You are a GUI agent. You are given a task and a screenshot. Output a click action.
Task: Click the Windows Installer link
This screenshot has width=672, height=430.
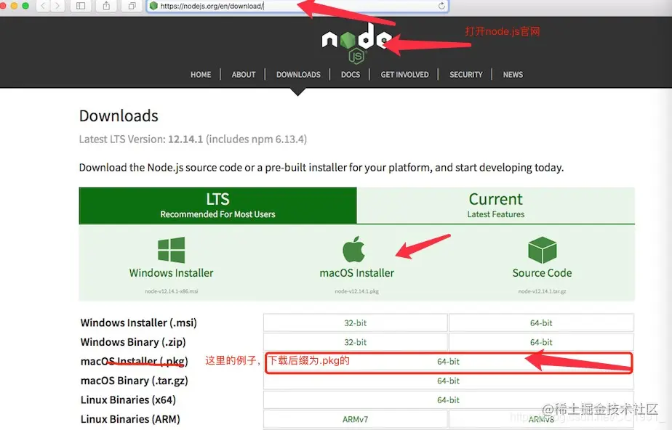172,273
